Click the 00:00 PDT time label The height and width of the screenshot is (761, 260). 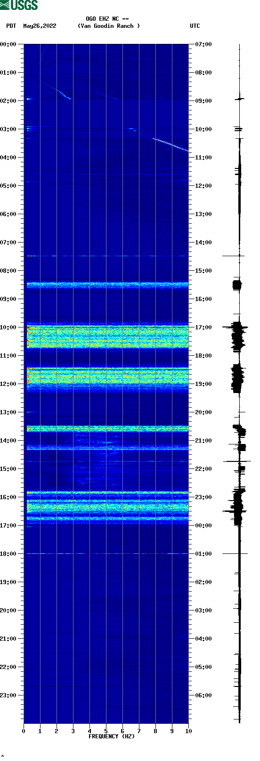click(8, 44)
